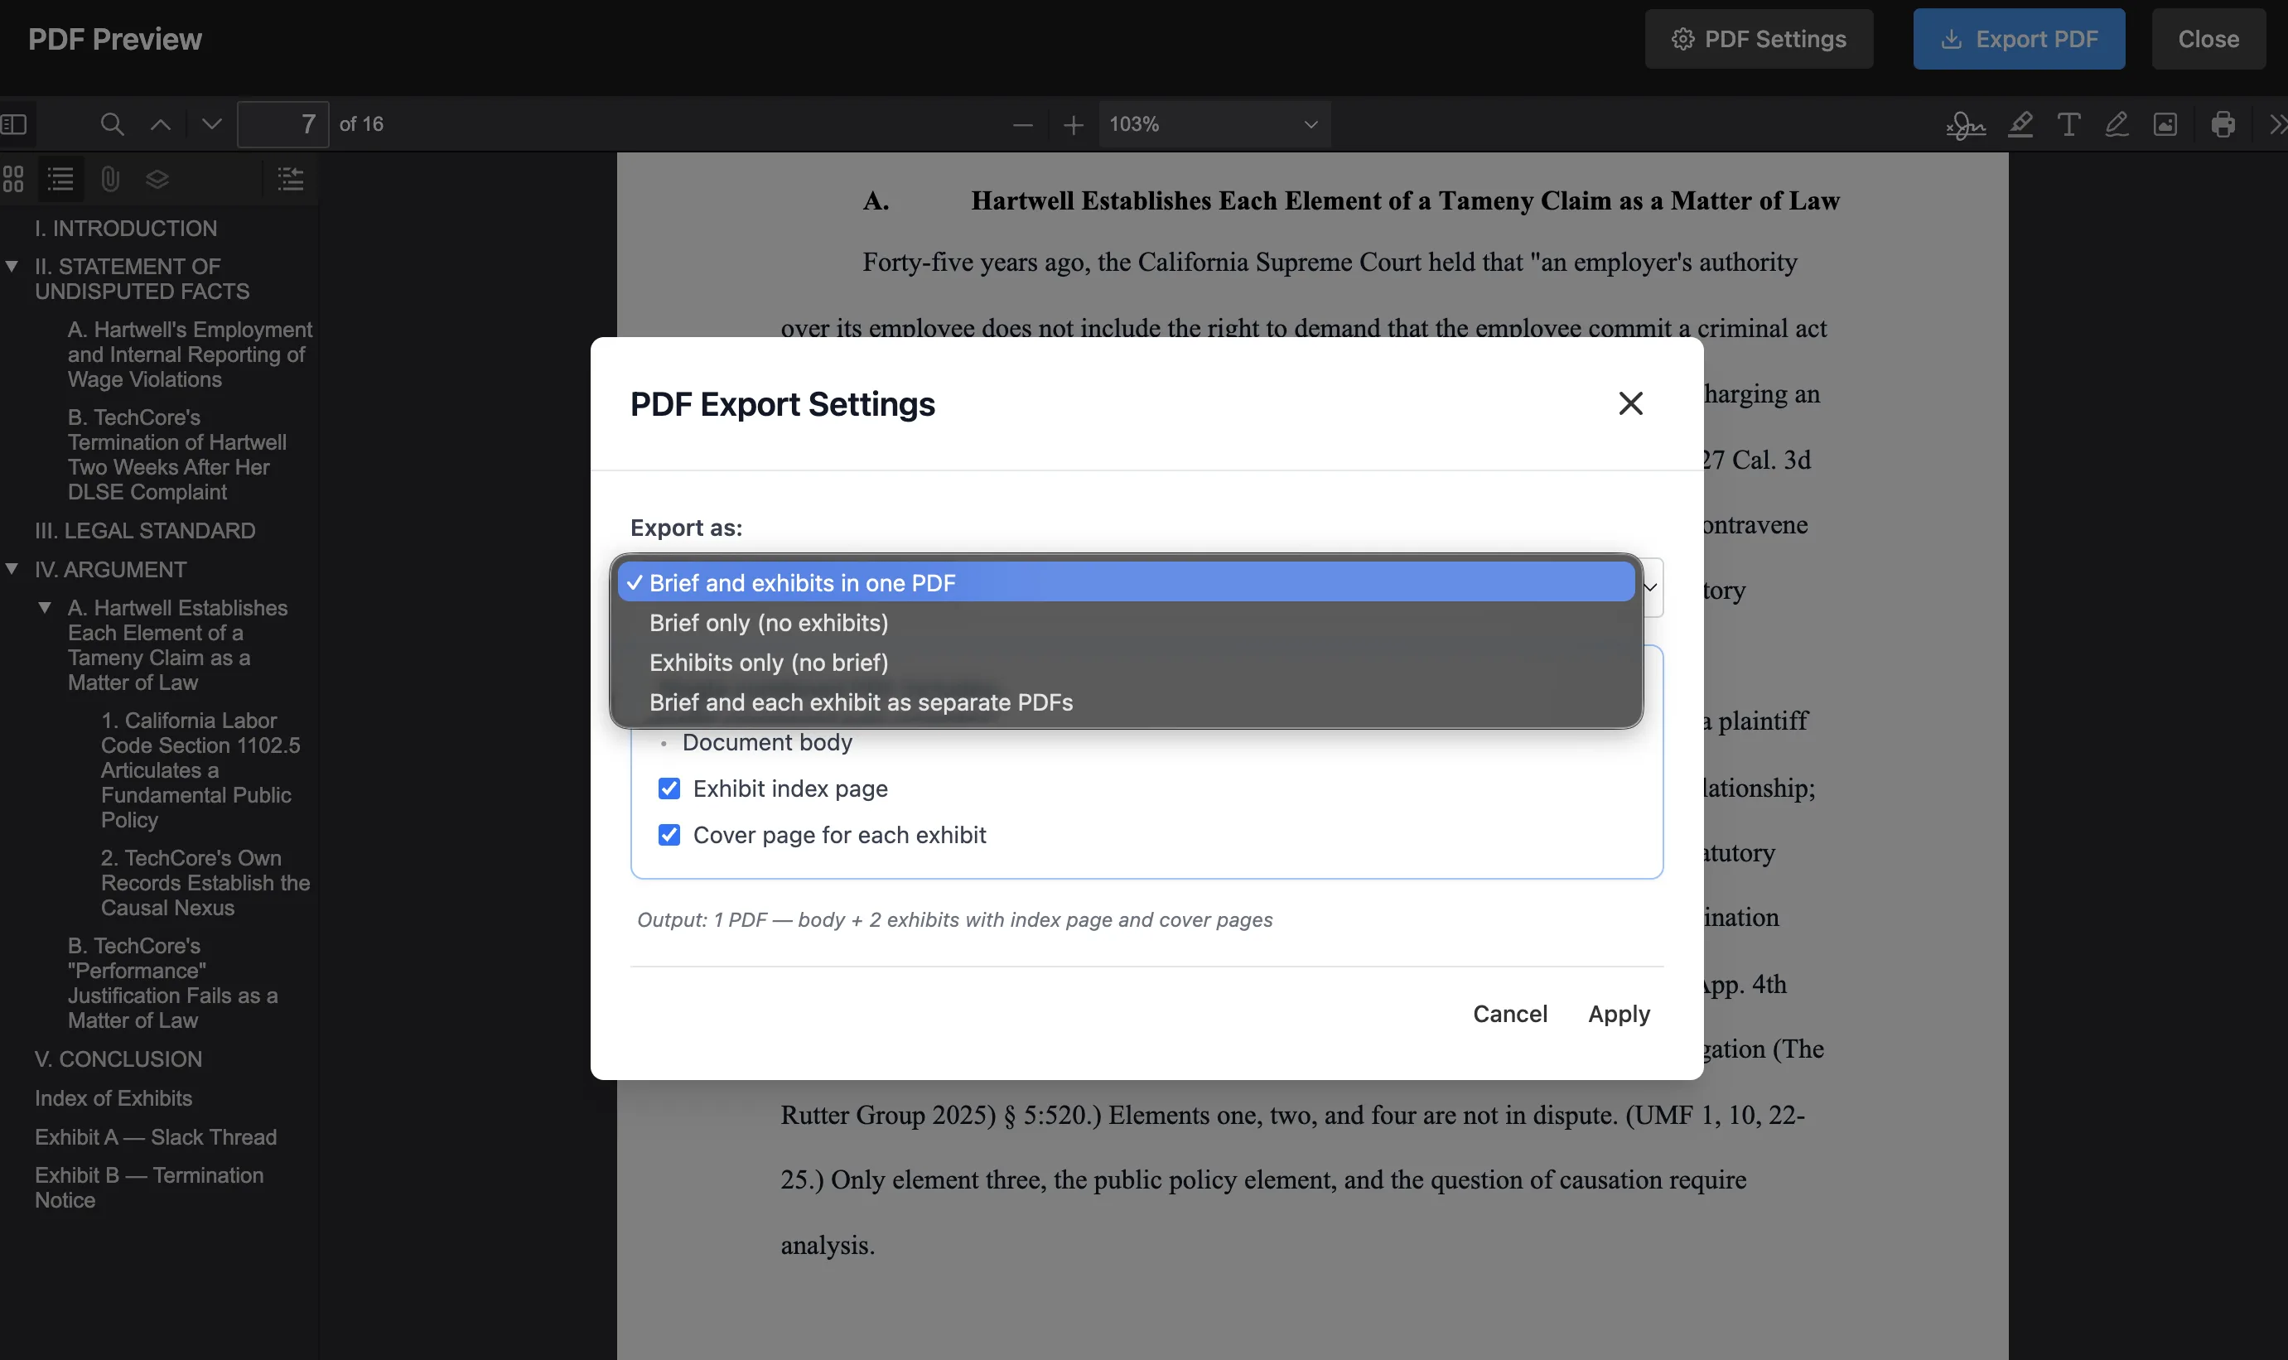The height and width of the screenshot is (1360, 2288).
Task: Open B. TechCore's "Performance" Justification entry
Action: click(x=172, y=982)
